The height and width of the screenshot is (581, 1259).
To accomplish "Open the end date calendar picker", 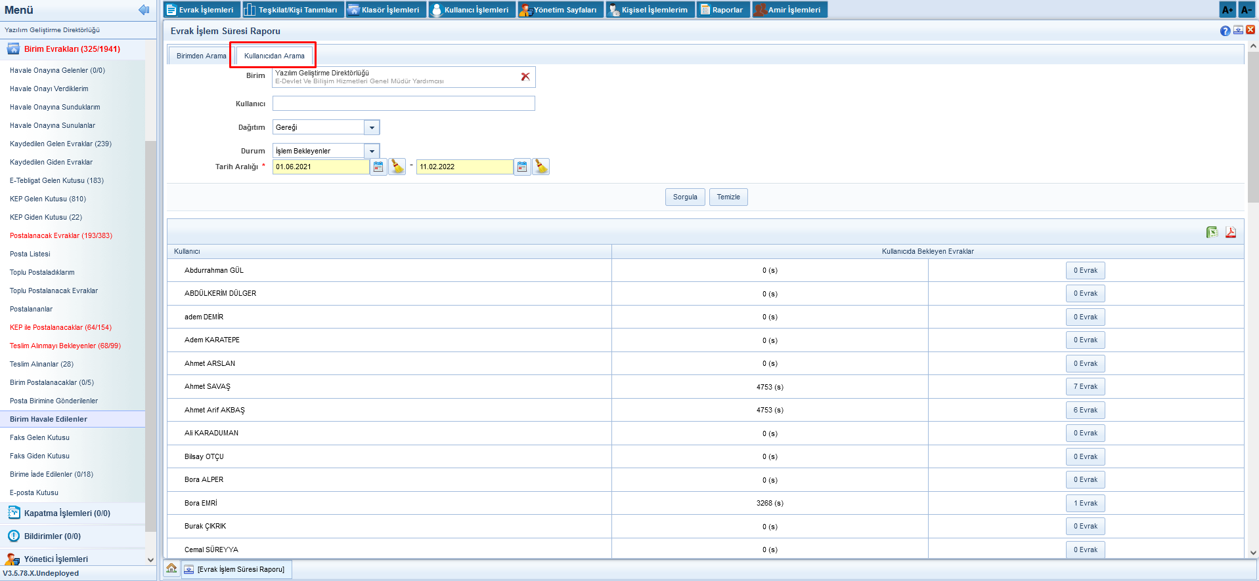I will [522, 167].
